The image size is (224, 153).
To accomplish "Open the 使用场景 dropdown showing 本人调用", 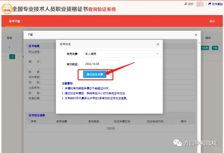I will pyautogui.click(x=122, y=54).
